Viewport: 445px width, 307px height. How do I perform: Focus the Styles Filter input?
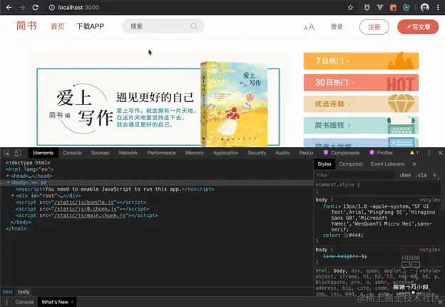pyautogui.click(x=354, y=175)
